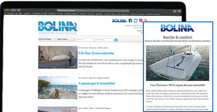This screenshot has width=217, height=112.
Task: Click the Life-line article date and author line
Action: pyautogui.click(x=93, y=48)
